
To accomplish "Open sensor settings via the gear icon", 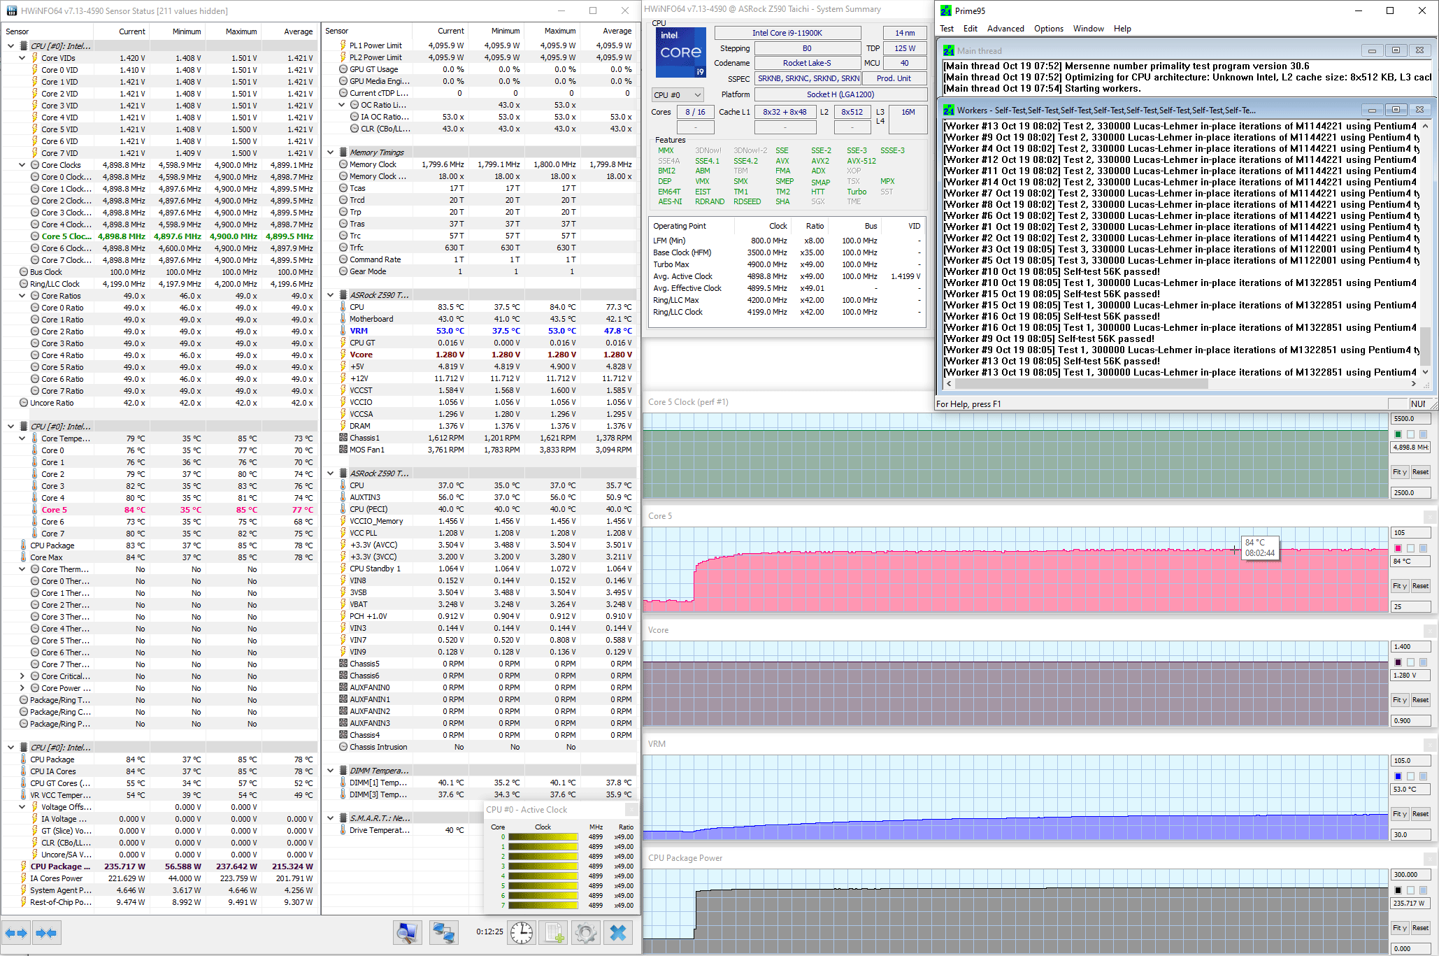I will [586, 932].
